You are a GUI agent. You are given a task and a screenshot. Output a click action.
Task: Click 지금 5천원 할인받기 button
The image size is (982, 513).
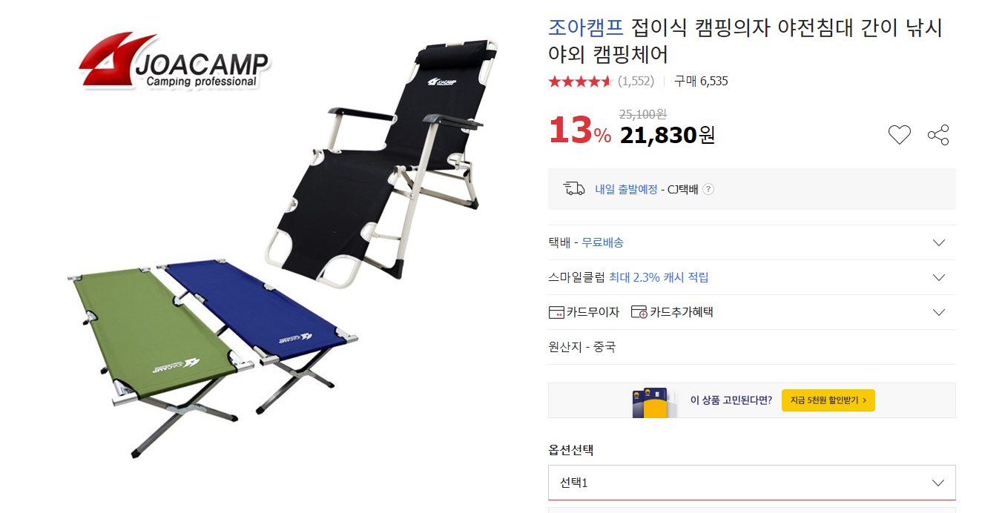[x=828, y=400]
